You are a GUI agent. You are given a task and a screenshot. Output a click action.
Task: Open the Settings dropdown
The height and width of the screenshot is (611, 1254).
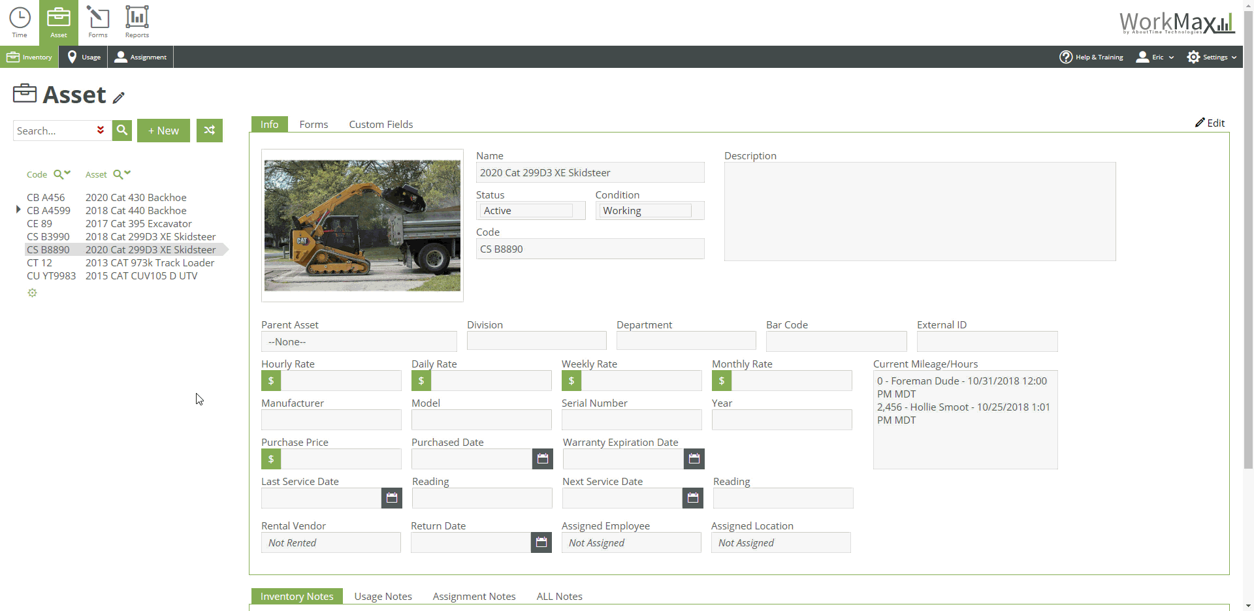coord(1212,57)
